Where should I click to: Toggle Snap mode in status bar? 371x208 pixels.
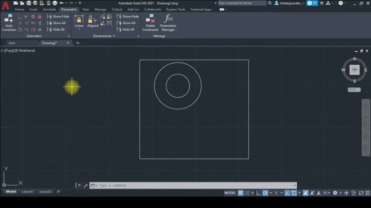(247, 193)
